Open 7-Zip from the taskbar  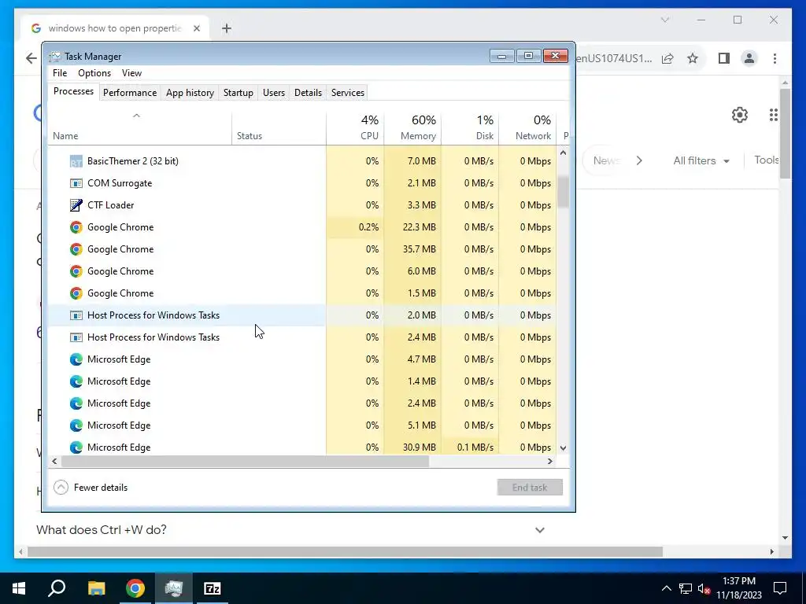point(213,588)
